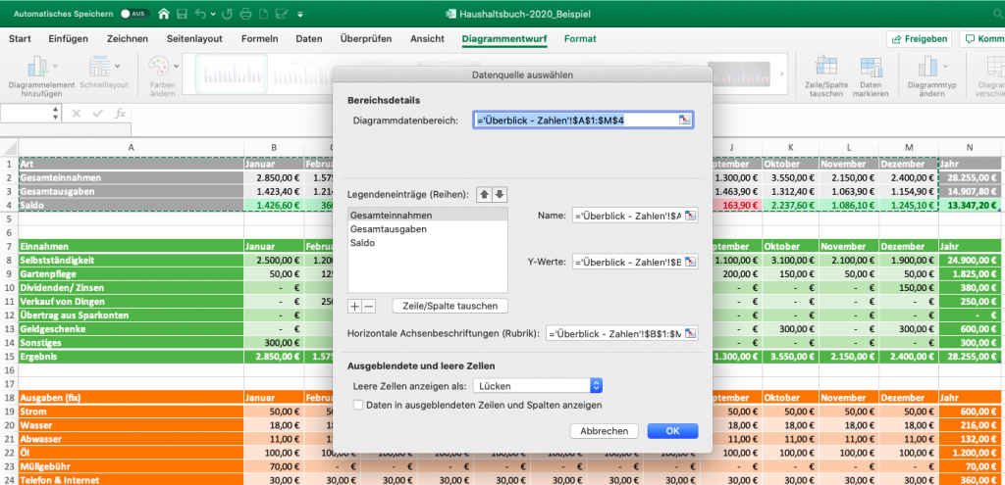Click range selector icon in the Name field
This screenshot has width=1005, height=485.
691,217
